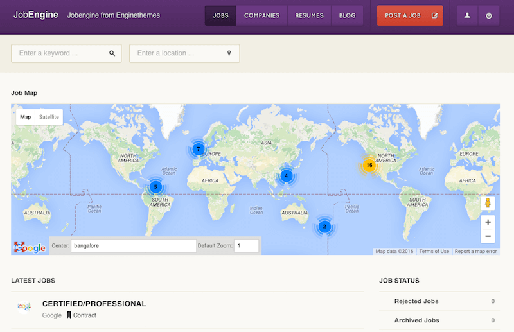Click the JobEngine logo

36,15
